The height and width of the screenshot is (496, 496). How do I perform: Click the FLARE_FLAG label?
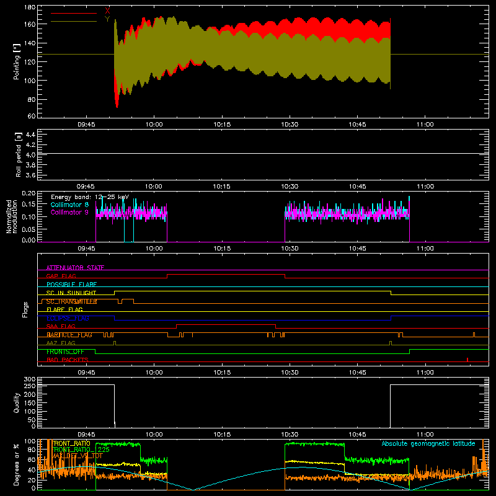pyautogui.click(x=64, y=309)
